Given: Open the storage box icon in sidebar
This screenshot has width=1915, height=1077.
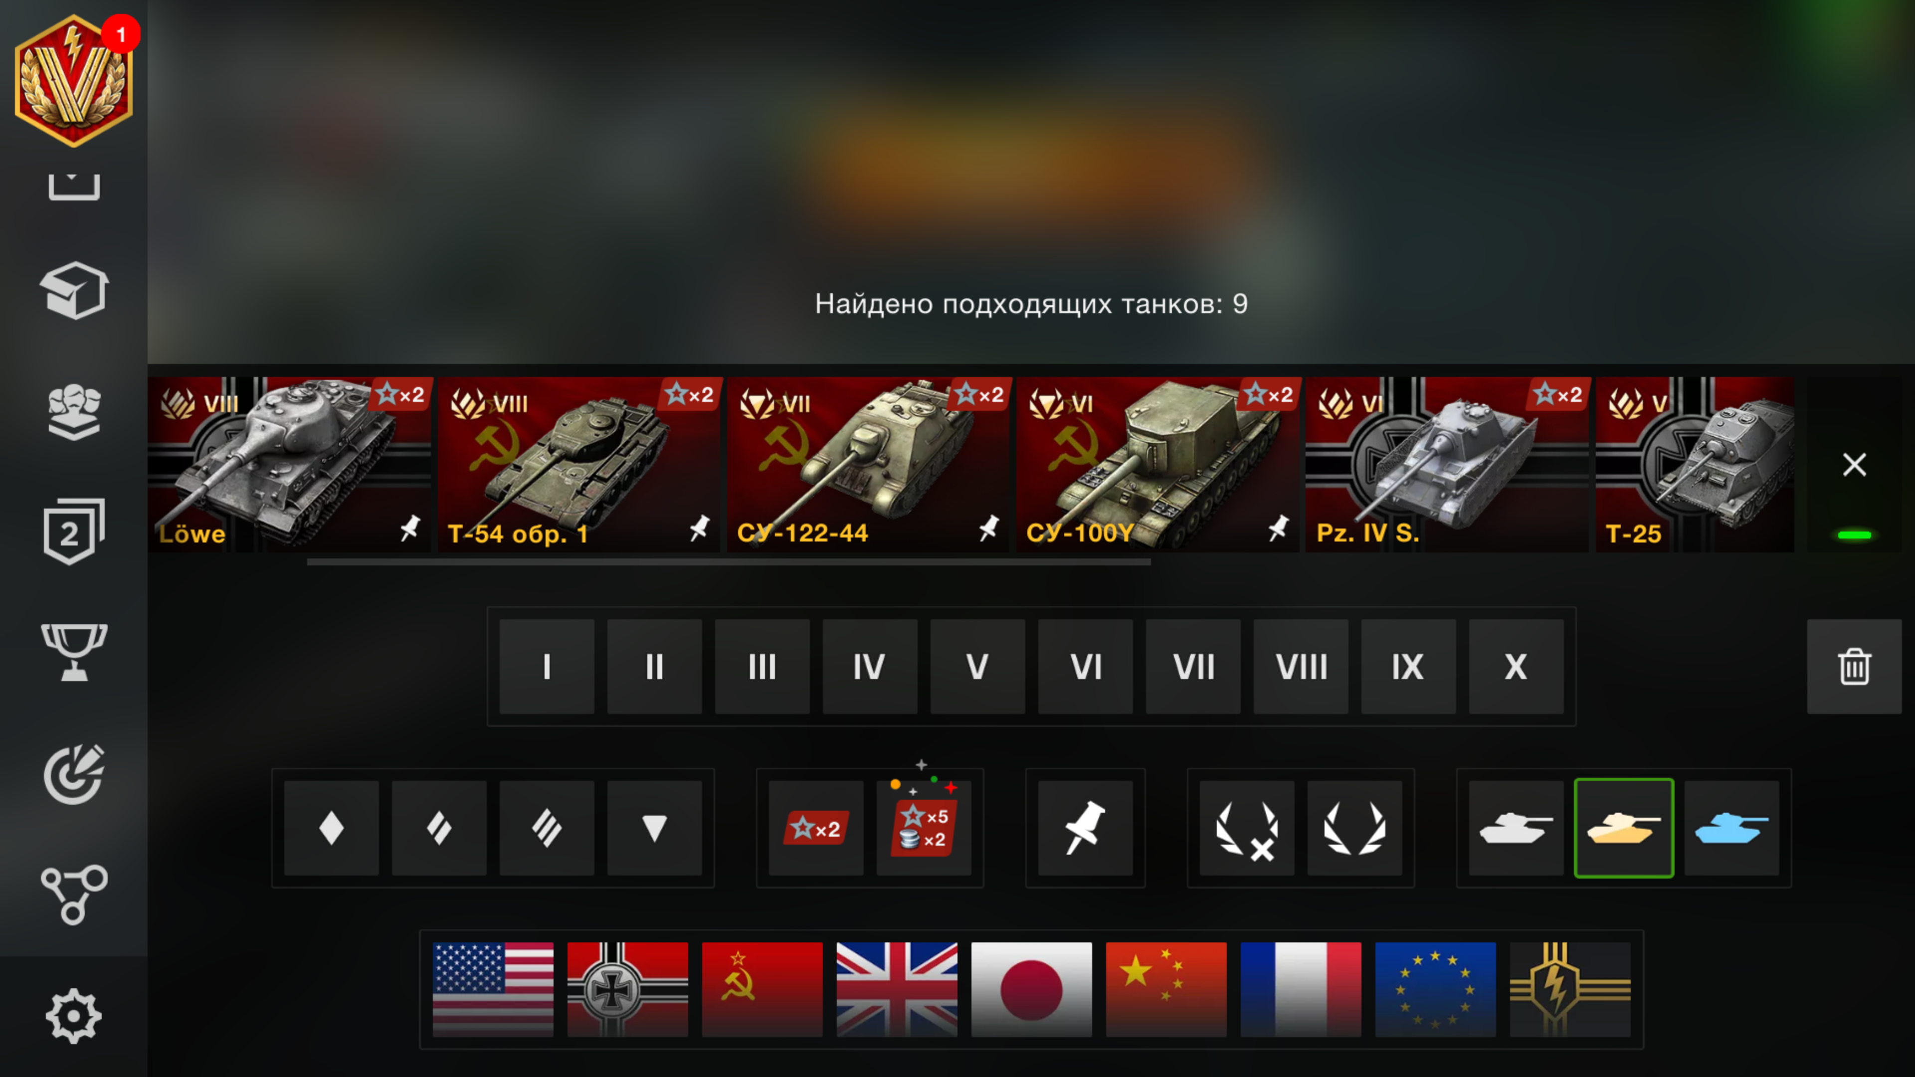Looking at the screenshot, I should point(74,291).
